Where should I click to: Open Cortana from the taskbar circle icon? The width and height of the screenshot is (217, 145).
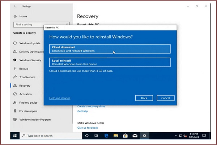pos(87,136)
